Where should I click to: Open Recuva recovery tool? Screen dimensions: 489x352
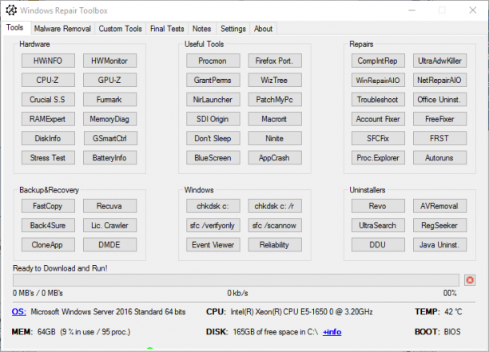pyautogui.click(x=109, y=206)
